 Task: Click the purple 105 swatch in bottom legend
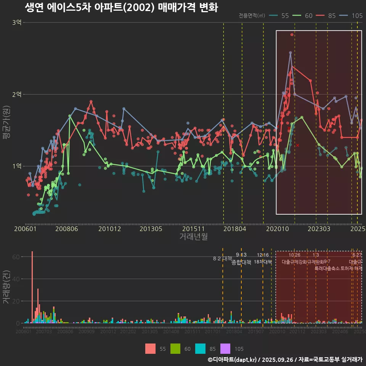click(225, 348)
